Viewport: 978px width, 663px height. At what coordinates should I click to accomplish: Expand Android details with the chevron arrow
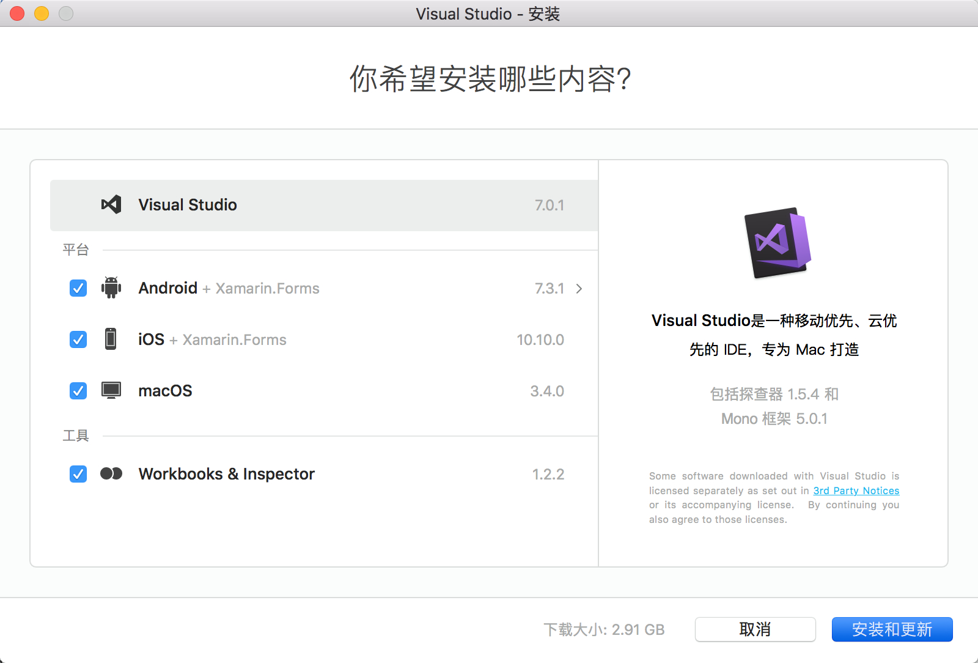[x=579, y=289]
